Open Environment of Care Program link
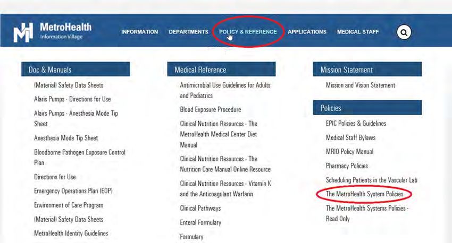The height and width of the screenshot is (243, 452). (x=69, y=205)
